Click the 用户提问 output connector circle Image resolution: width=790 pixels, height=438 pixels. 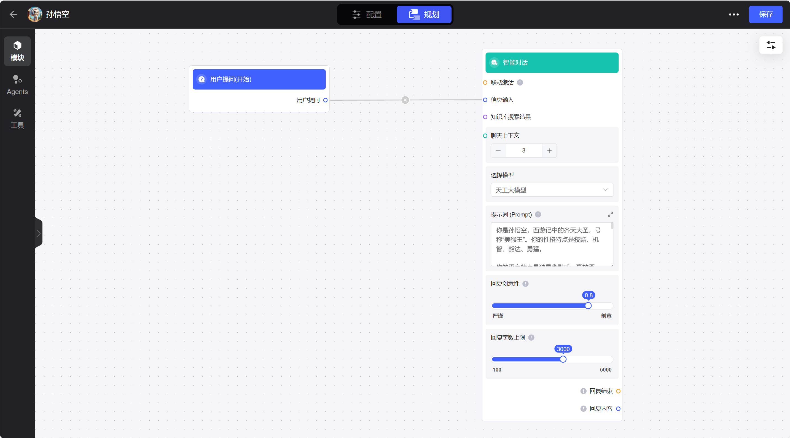[325, 100]
